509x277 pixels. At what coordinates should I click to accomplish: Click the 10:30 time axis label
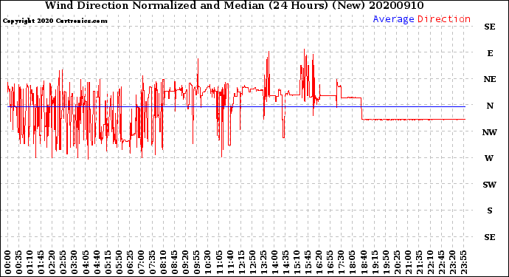[x=208, y=262]
